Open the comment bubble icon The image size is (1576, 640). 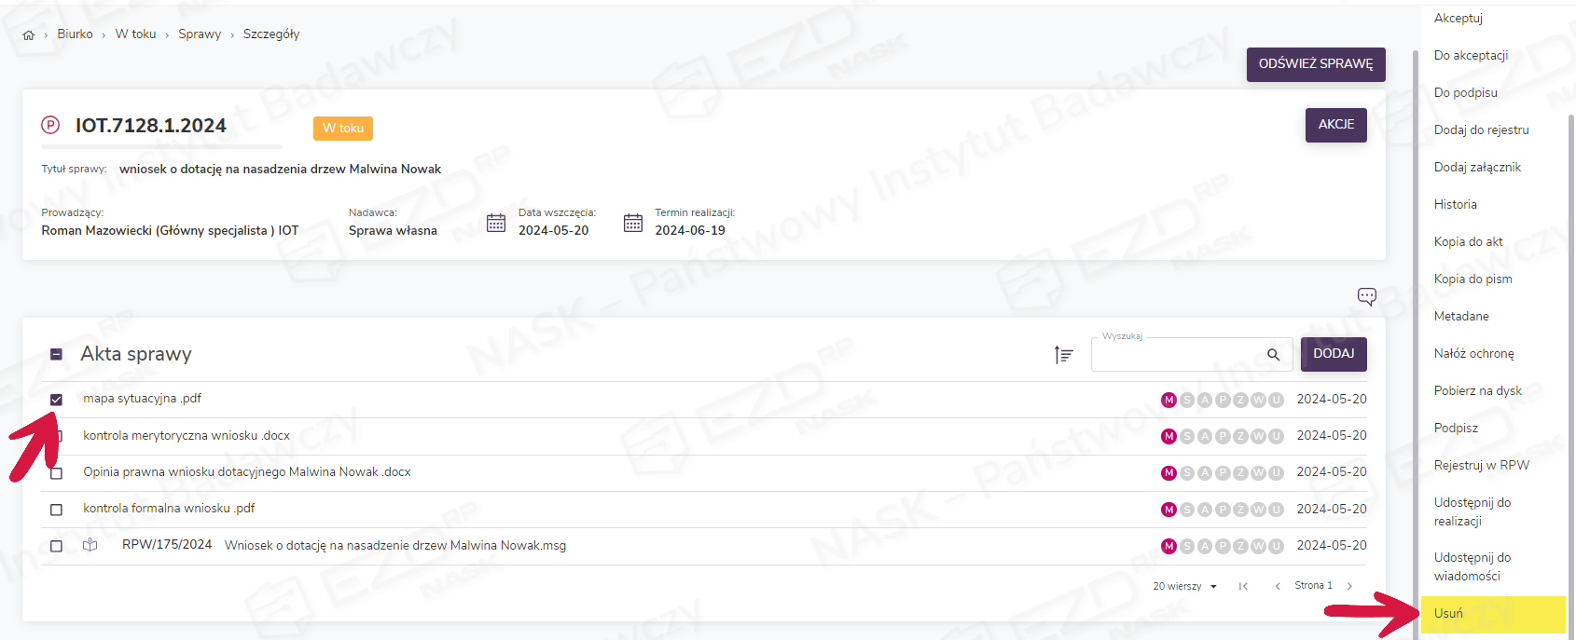(1366, 296)
